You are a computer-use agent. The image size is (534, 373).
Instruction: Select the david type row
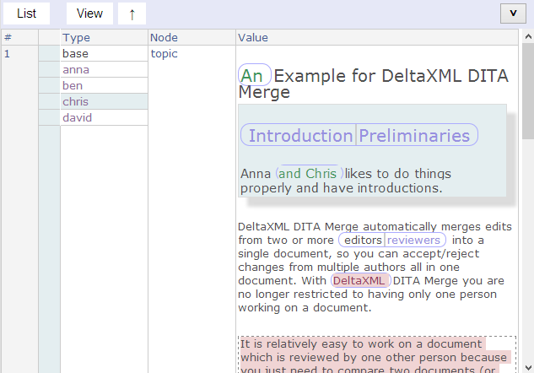pyautogui.click(x=104, y=117)
